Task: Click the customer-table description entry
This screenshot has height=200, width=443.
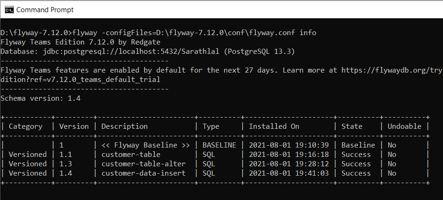Action: coord(131,155)
